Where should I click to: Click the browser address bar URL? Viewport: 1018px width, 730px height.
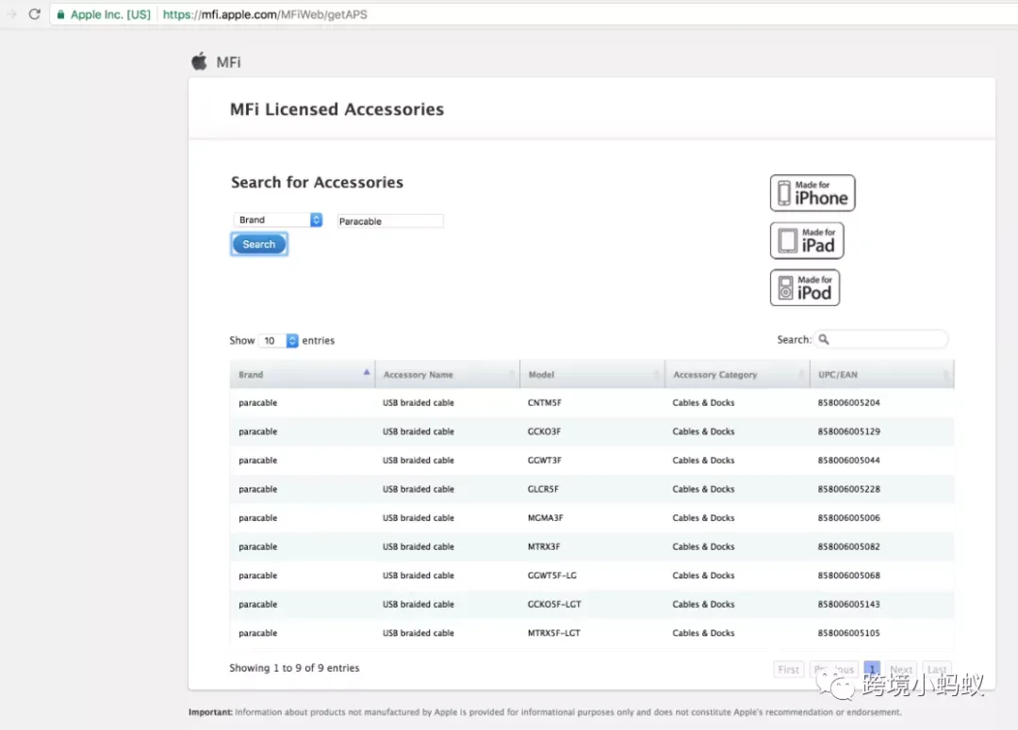(x=265, y=14)
